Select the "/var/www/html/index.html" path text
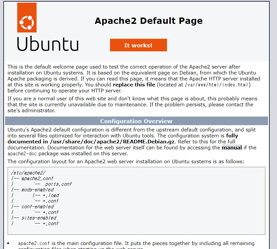Image resolution: width=277 pixels, height=249 pixels. (217, 85)
